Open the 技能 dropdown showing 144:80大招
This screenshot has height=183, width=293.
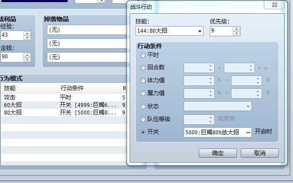click(170, 31)
